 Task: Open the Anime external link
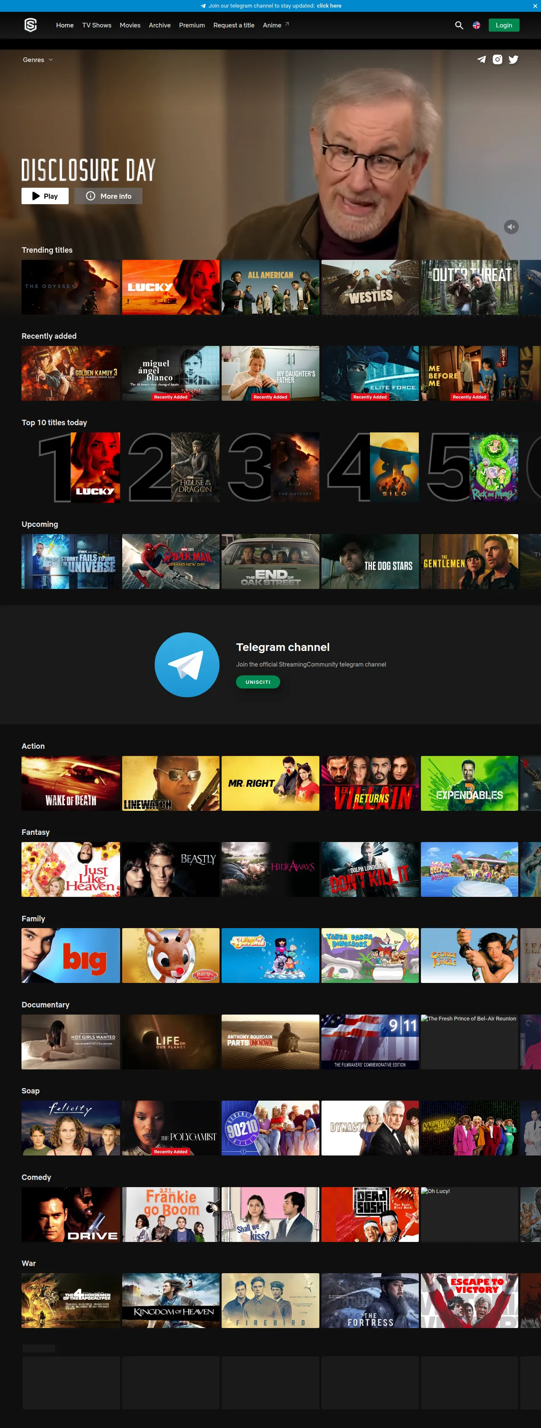[276, 25]
